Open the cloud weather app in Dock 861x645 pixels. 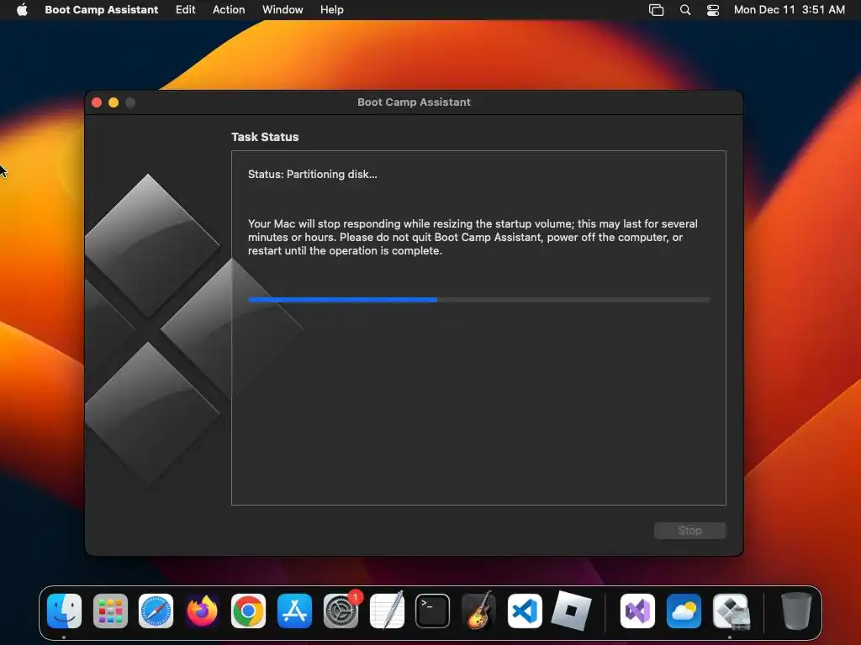point(684,611)
